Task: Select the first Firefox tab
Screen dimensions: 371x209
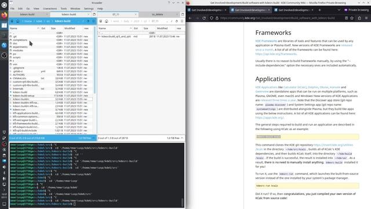Action: (x=207, y=10)
